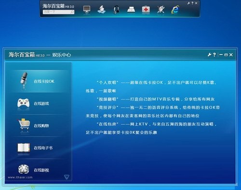
Task: Launch Internet Explorer from the top toolbar
Action: click(175, 10)
